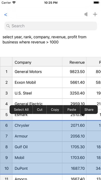Choose Paste in popup menu
The image size is (101, 180).
point(72,110)
